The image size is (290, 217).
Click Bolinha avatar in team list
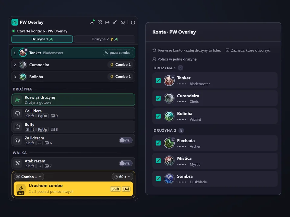[23, 77]
